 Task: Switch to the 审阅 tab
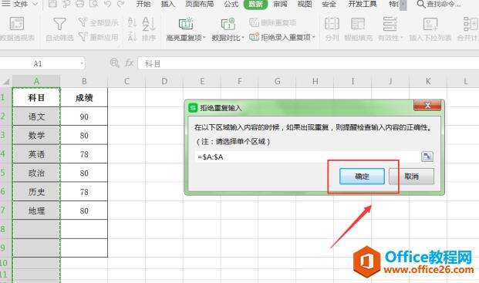[280, 4]
